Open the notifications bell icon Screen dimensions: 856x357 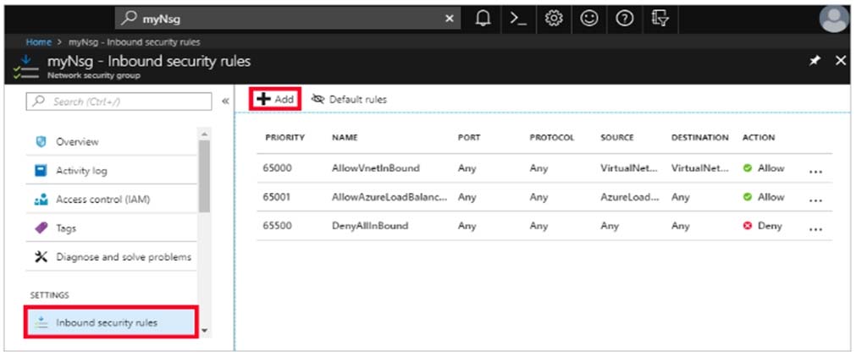tap(483, 19)
